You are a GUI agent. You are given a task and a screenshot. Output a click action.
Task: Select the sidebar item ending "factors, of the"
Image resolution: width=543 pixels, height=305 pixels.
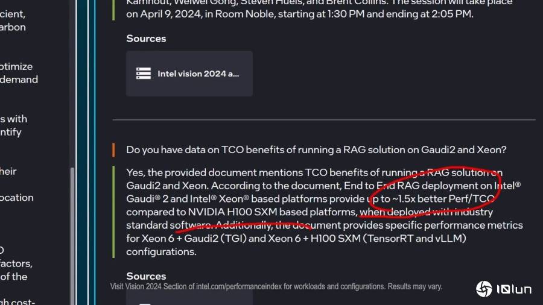click(16, 269)
